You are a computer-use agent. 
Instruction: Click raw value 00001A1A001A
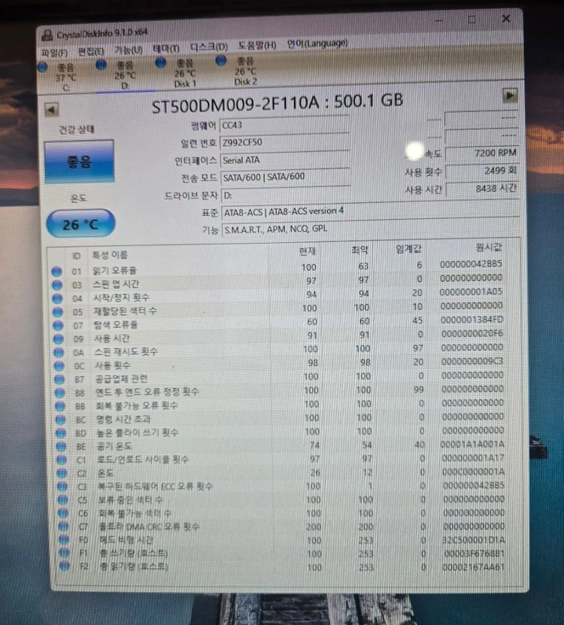click(473, 444)
